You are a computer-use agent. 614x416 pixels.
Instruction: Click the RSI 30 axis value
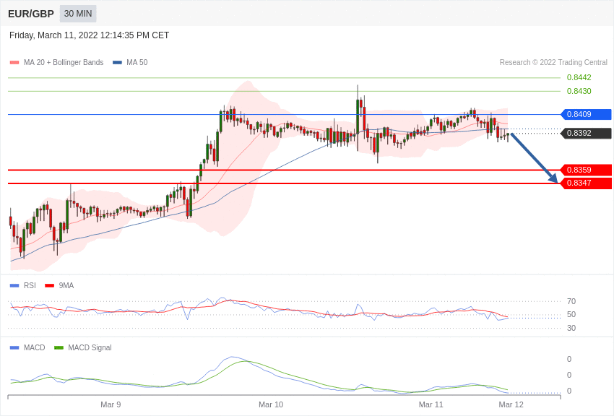tap(571, 328)
